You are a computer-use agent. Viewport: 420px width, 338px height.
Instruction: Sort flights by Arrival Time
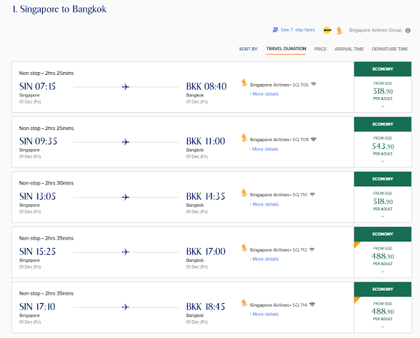pos(348,49)
